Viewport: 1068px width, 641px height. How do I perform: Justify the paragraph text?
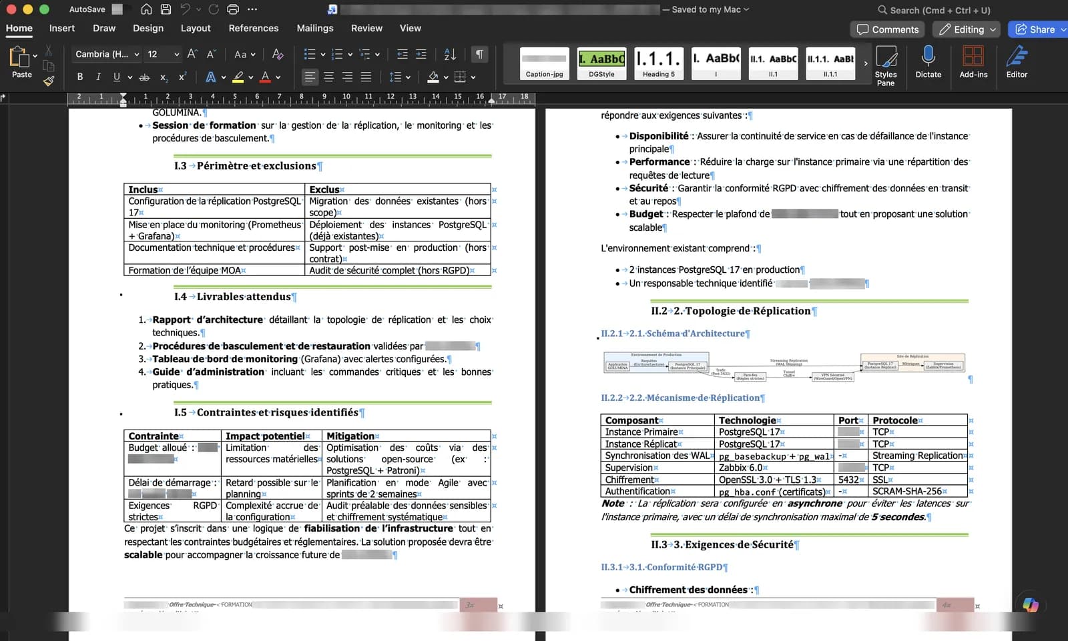point(366,77)
